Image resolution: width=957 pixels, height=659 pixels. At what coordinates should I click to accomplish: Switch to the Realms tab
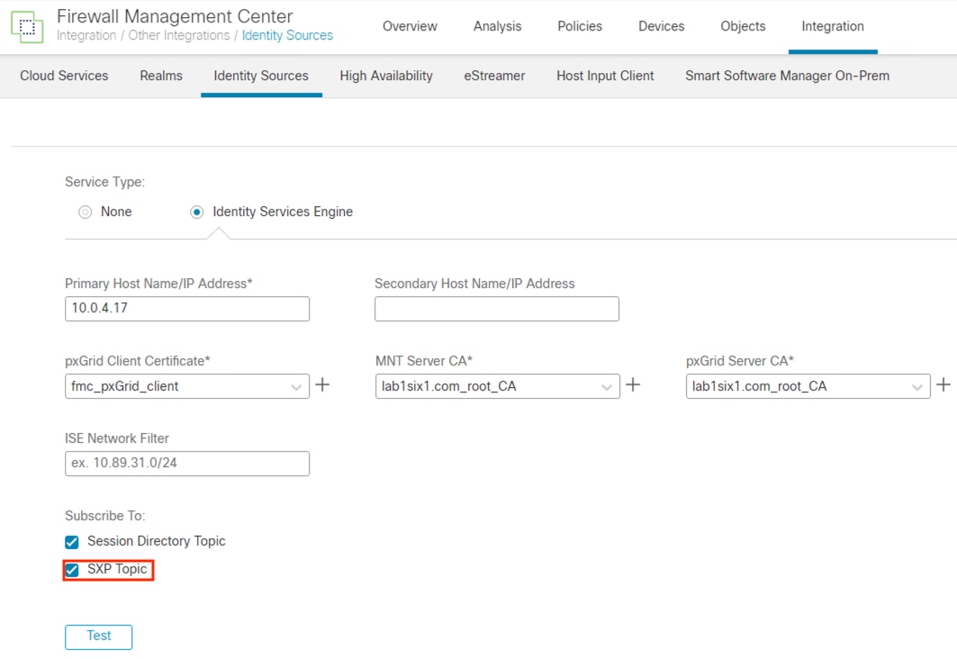[161, 76]
